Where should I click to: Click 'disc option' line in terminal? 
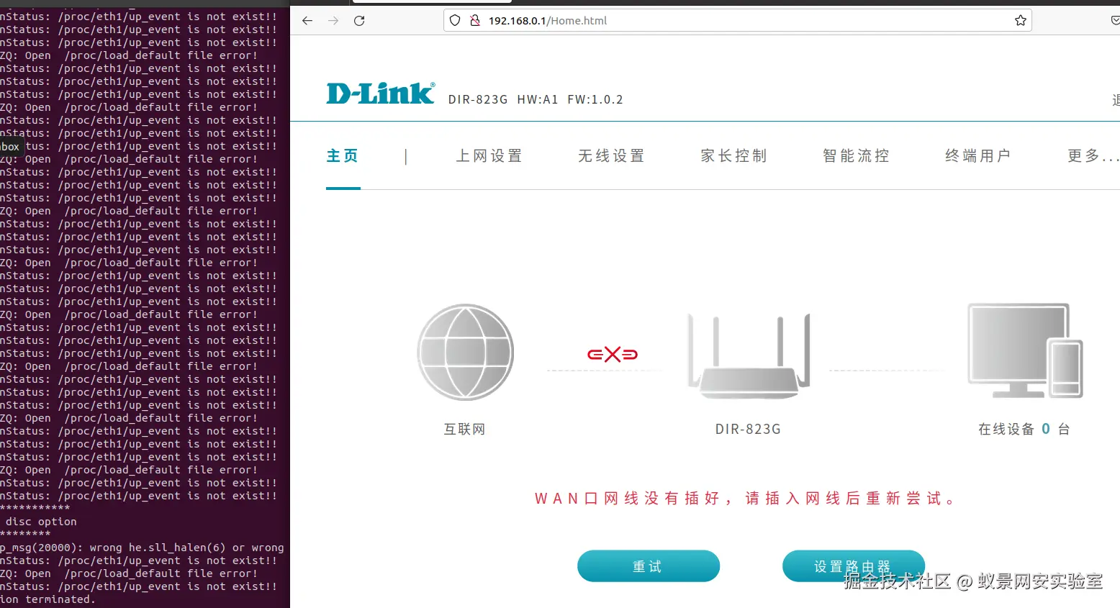pos(41,522)
